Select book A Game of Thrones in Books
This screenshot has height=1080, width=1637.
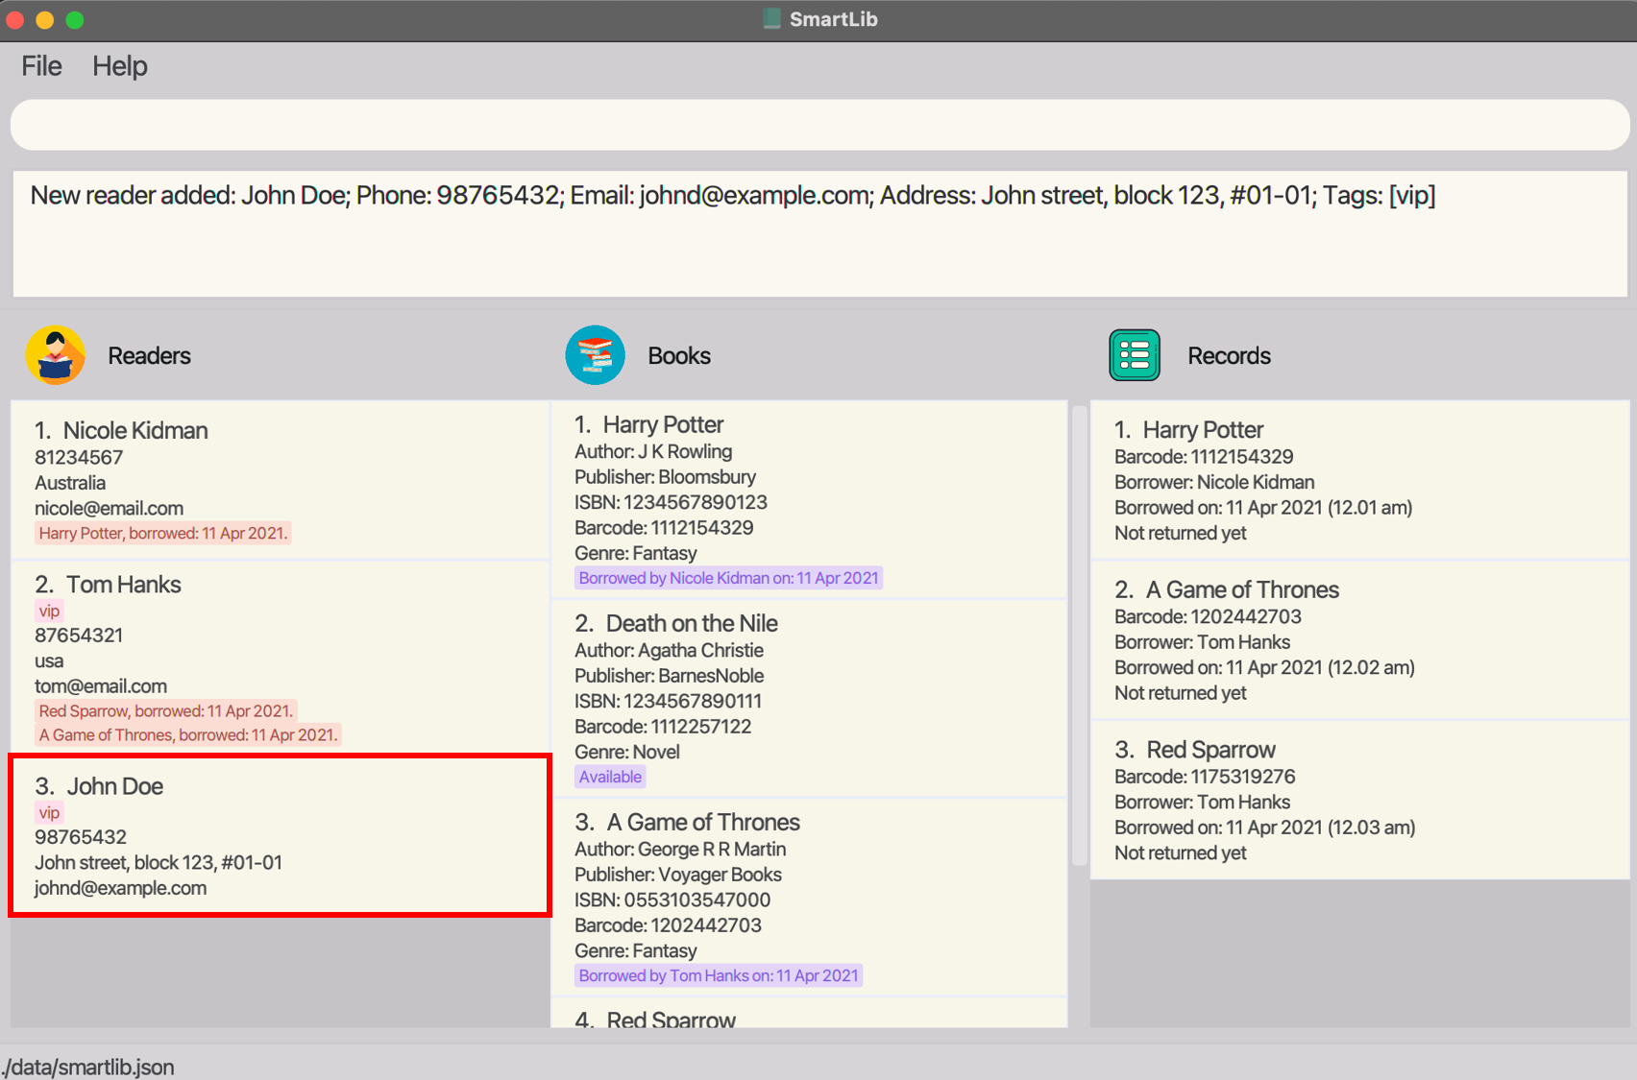point(809,897)
